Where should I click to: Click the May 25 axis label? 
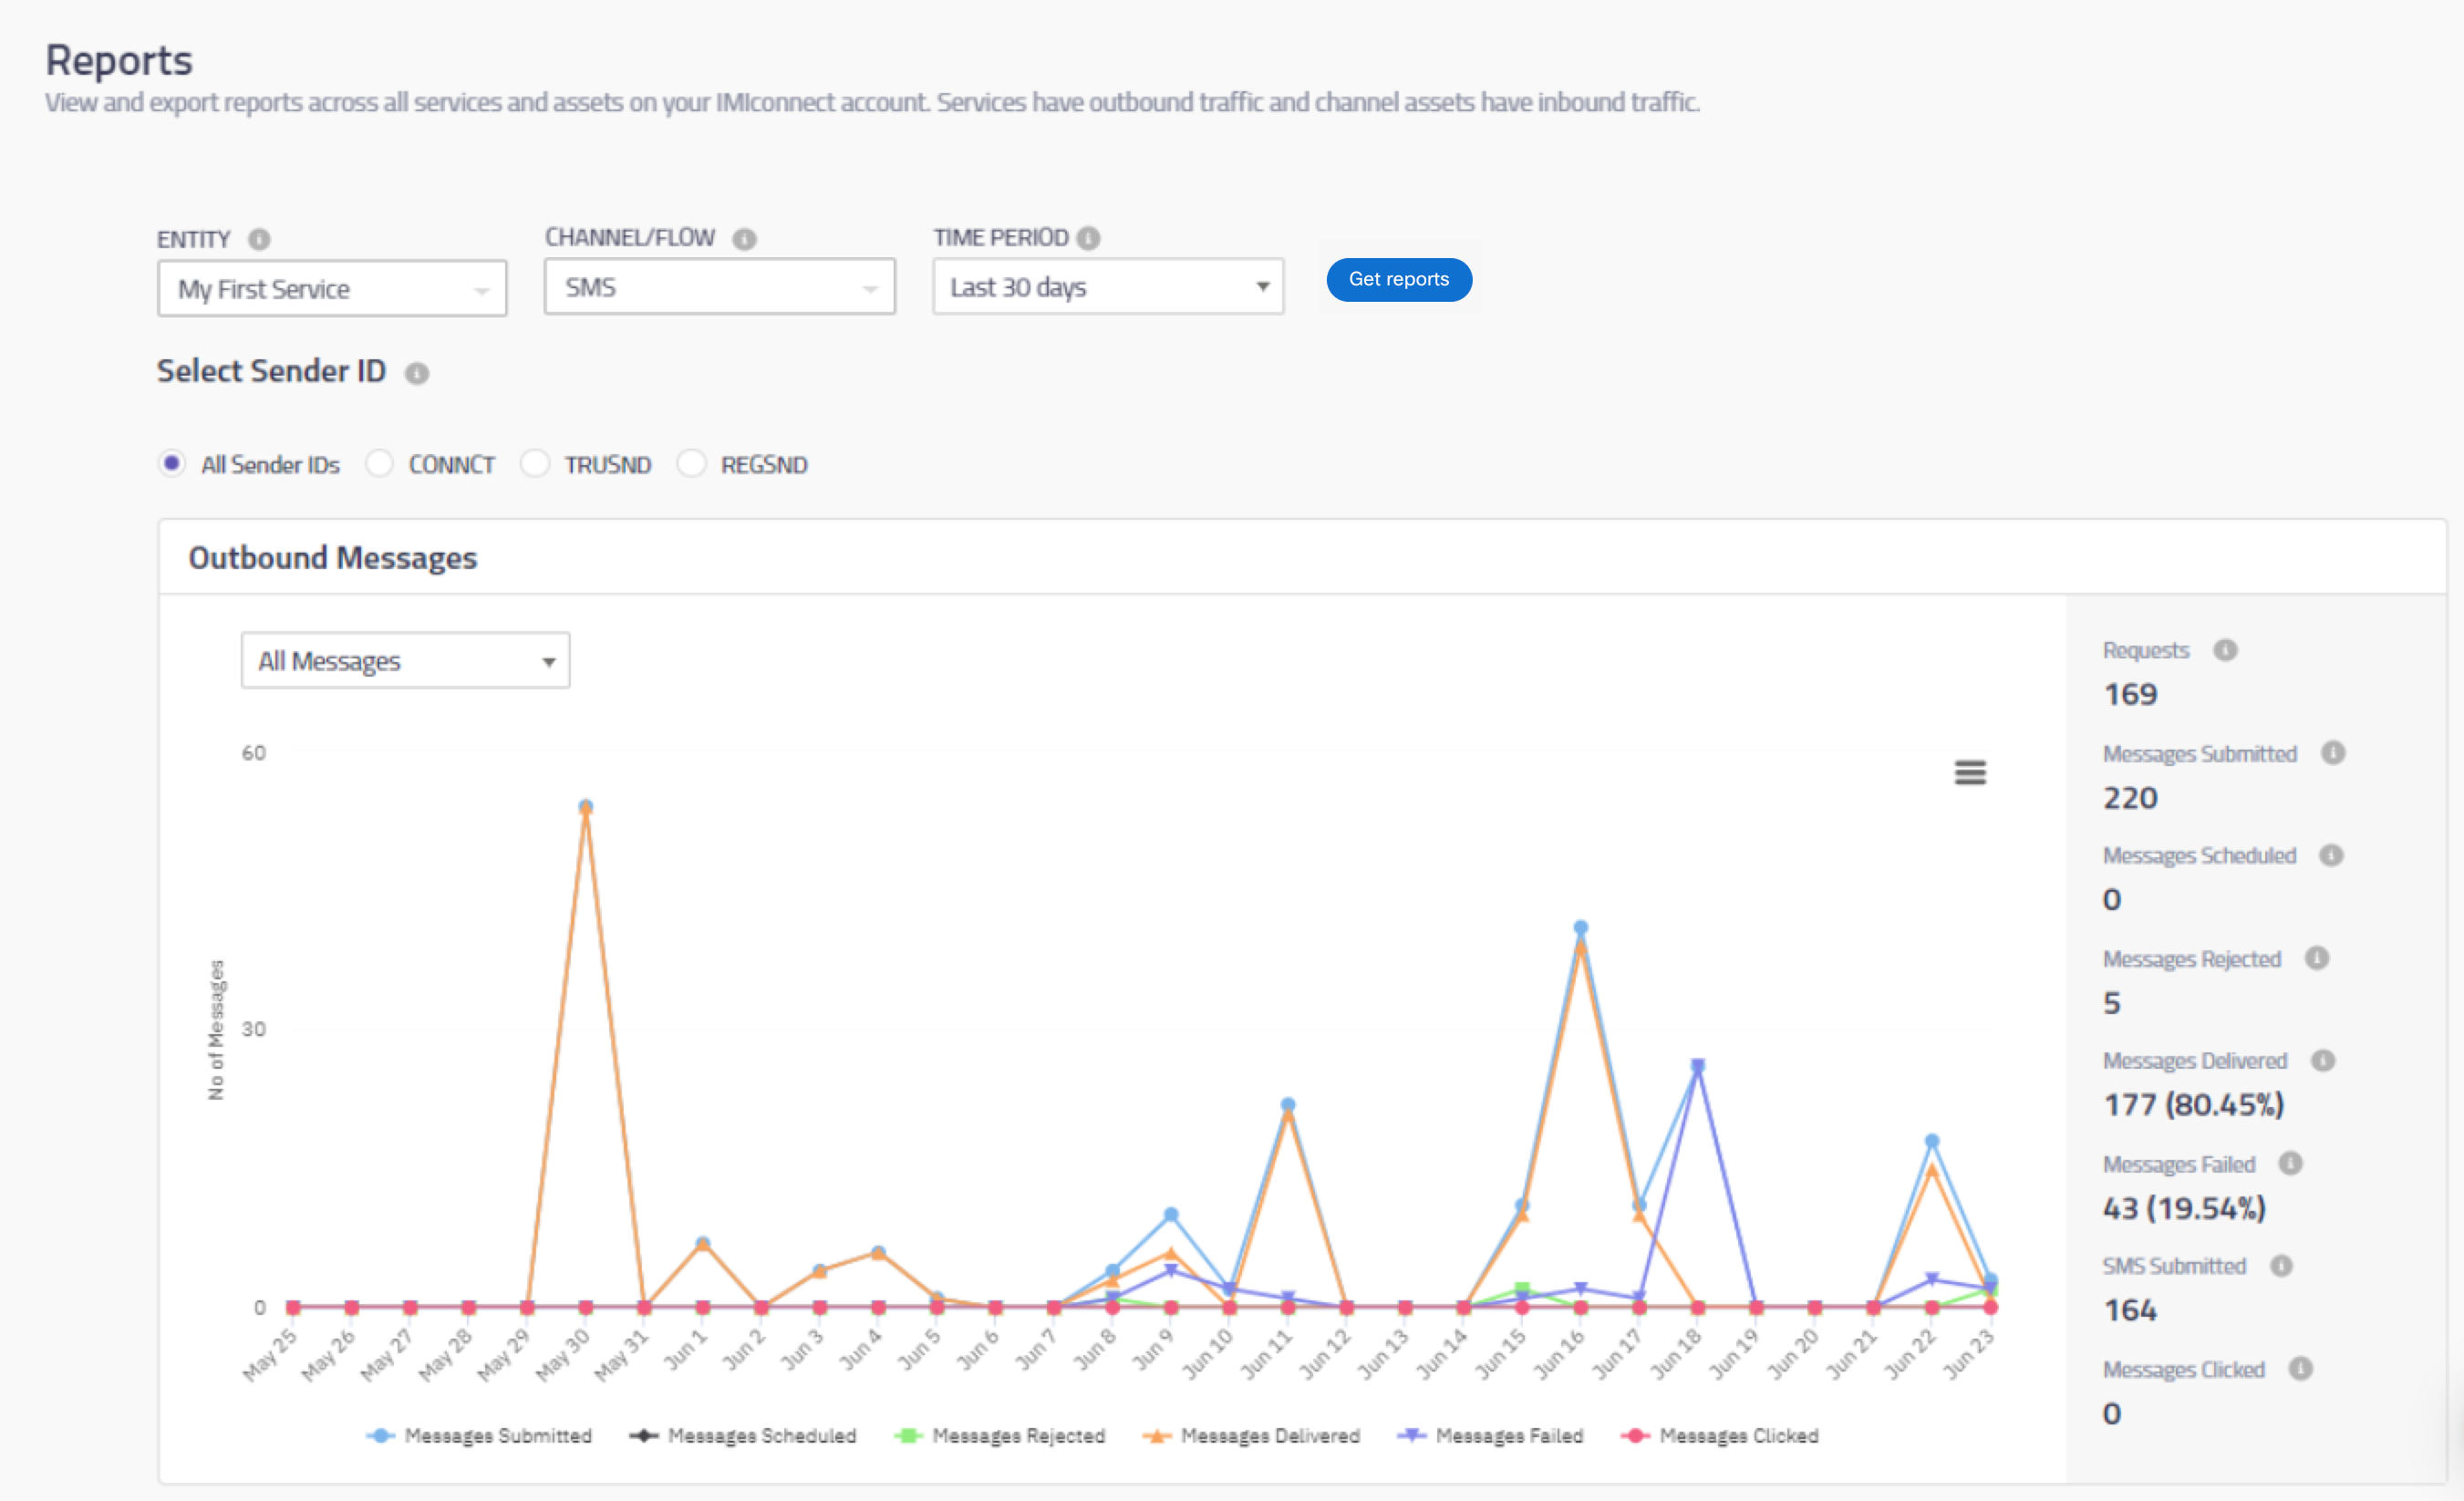click(270, 1355)
